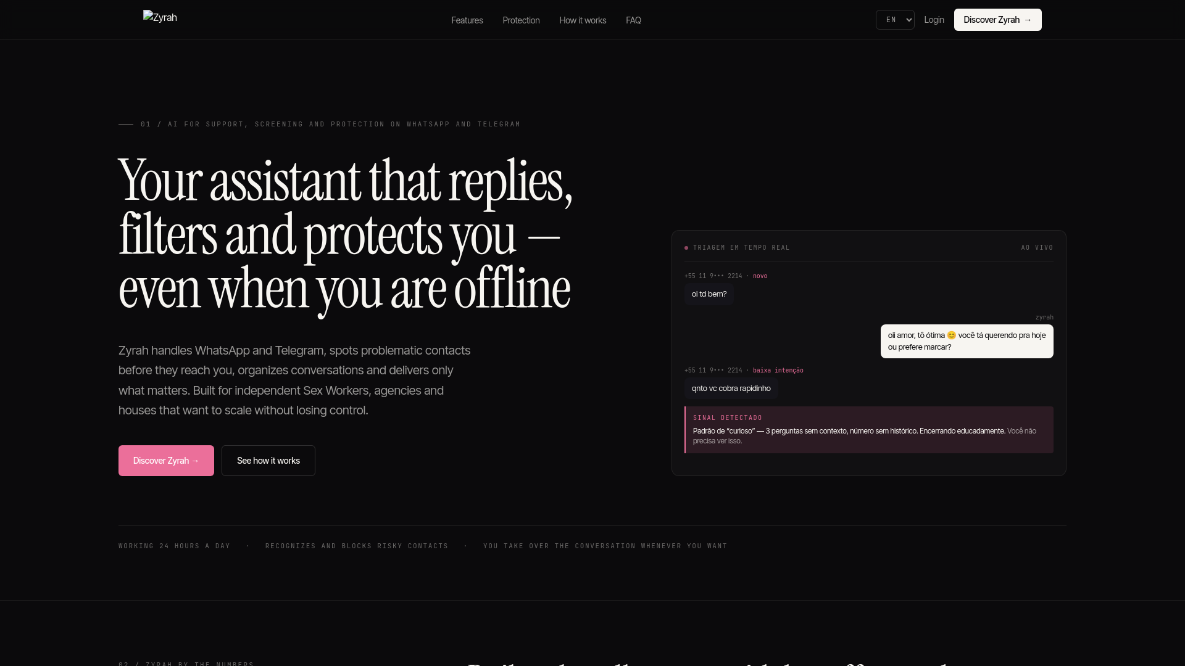Go to the Protection nav link
This screenshot has width=1185, height=666.
[521, 20]
